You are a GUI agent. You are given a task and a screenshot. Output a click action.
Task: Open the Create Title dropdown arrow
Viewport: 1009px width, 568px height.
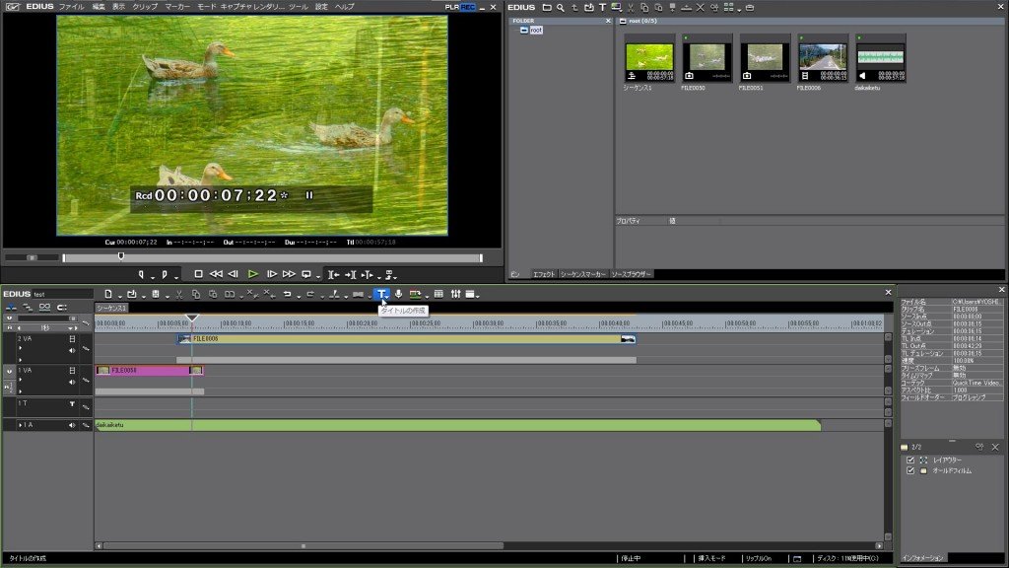[388, 296]
